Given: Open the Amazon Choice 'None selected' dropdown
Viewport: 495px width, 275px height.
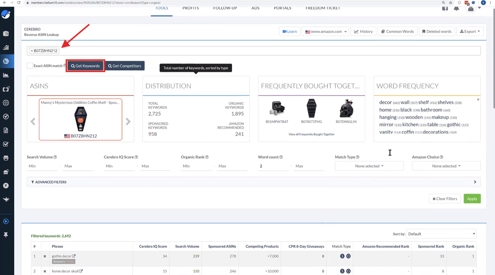Looking at the screenshot, I should pos(446,166).
